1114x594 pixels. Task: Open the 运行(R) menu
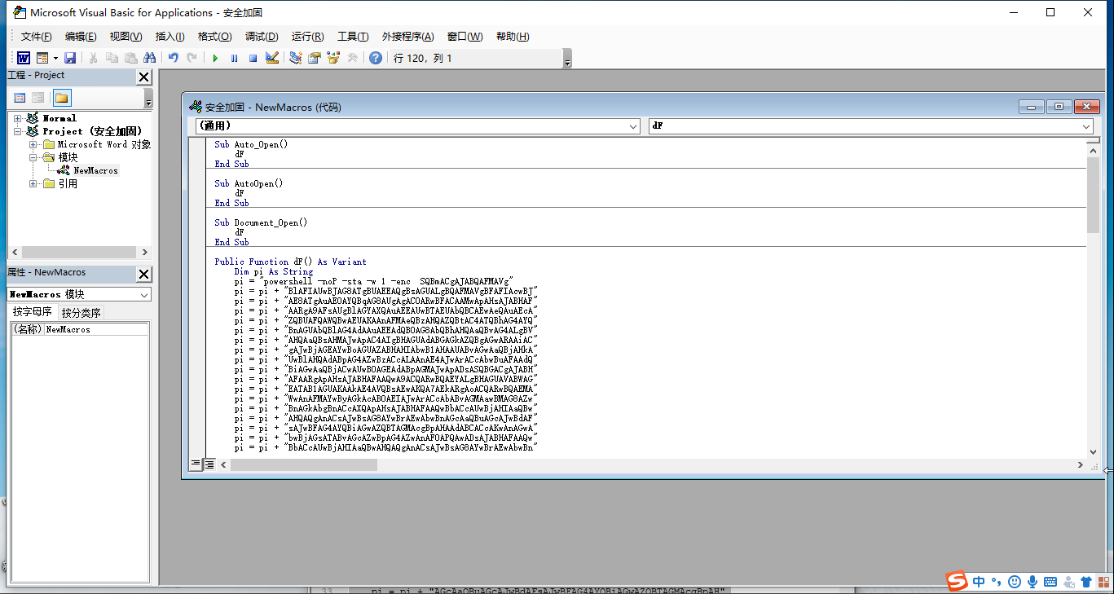click(x=307, y=37)
